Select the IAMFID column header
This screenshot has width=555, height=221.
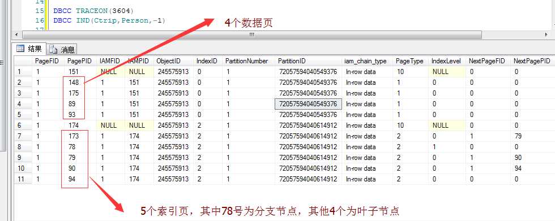point(110,61)
